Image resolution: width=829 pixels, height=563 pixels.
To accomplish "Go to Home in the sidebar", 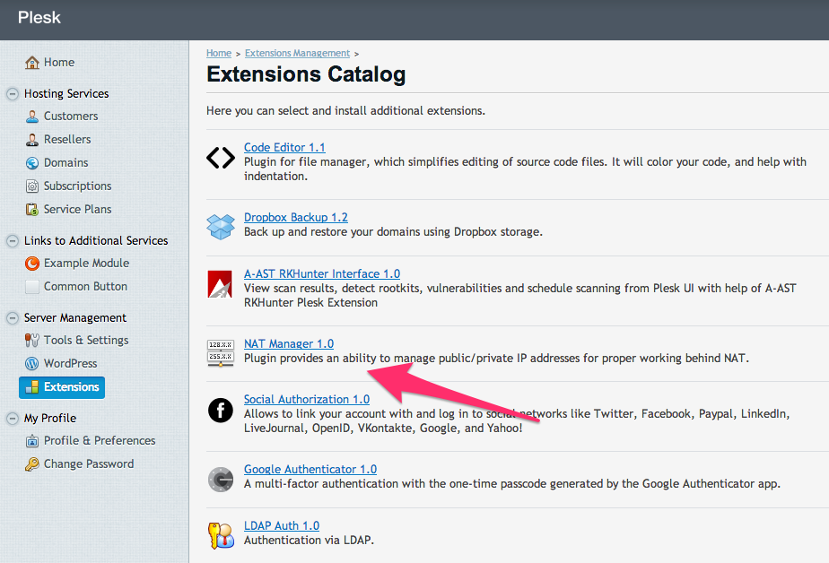I will click(59, 63).
